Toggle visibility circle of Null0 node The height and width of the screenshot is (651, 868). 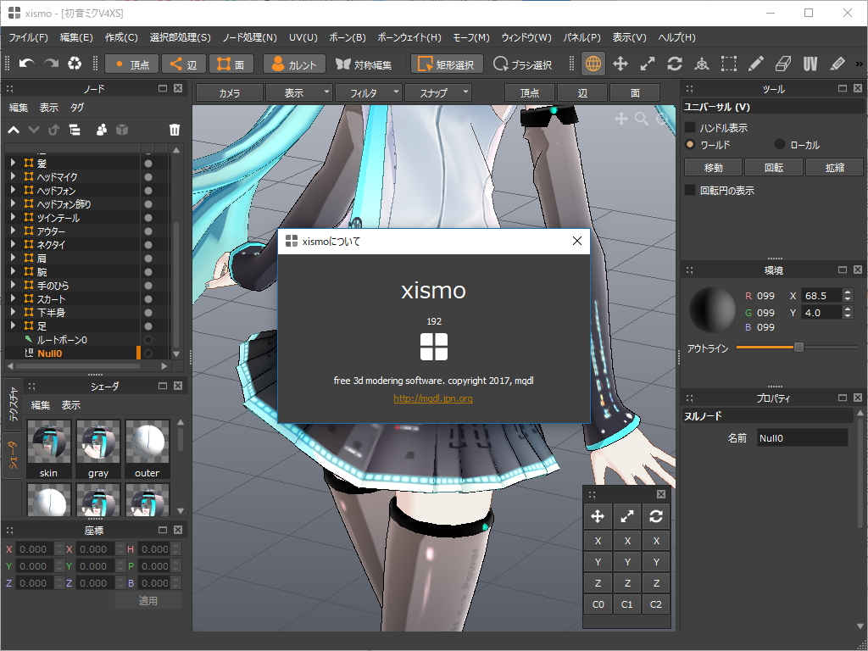pyautogui.click(x=147, y=353)
